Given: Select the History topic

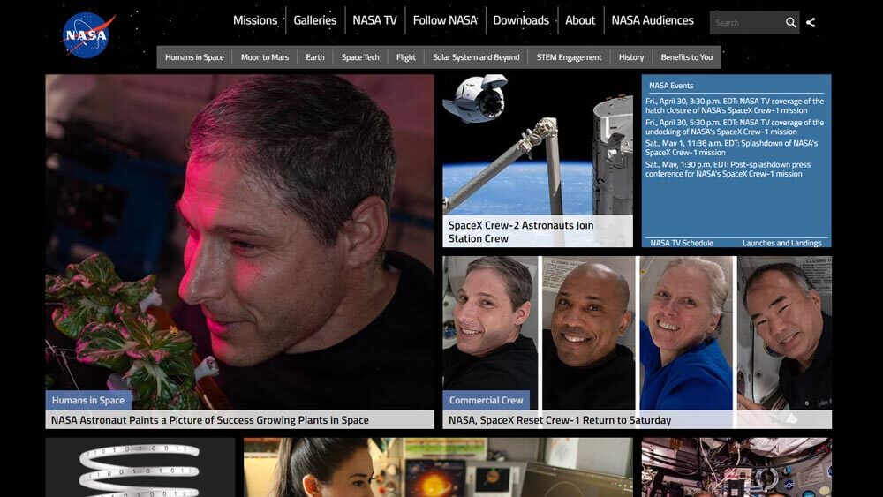Looking at the screenshot, I should pyautogui.click(x=631, y=56).
